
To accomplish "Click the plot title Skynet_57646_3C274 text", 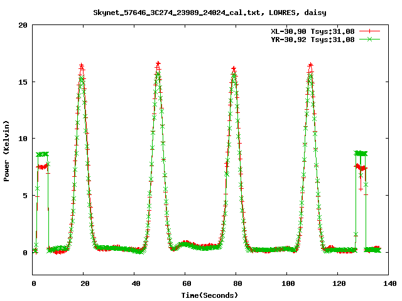I will tap(209, 12).
